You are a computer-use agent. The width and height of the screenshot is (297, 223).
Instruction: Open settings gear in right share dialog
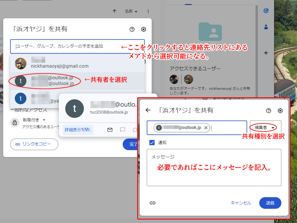[x=280, y=111]
